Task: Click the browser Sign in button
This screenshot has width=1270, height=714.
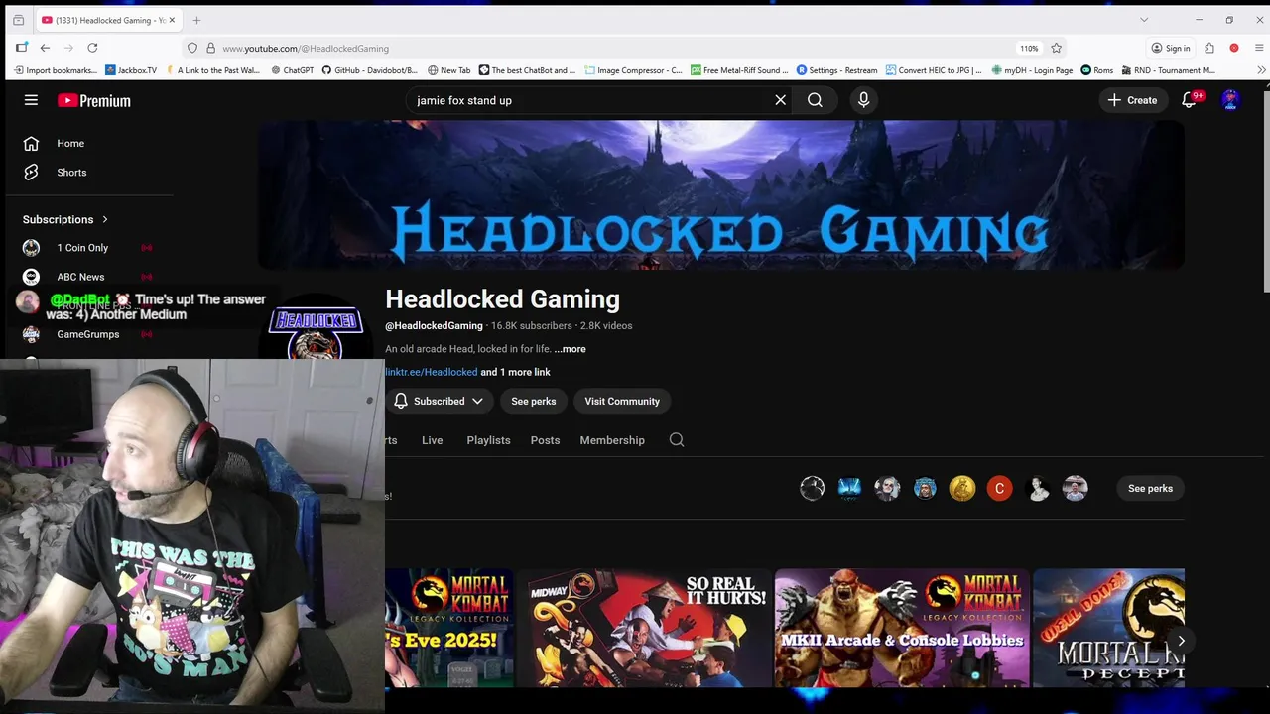Action: click(x=1171, y=48)
